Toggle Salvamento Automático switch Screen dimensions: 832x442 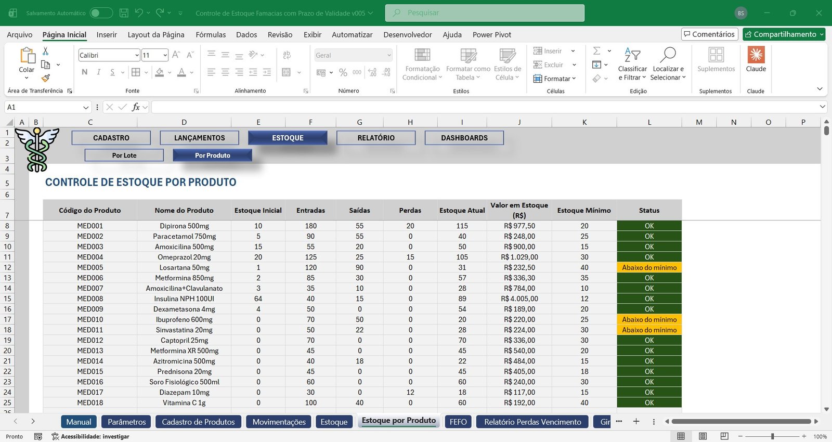pos(101,13)
